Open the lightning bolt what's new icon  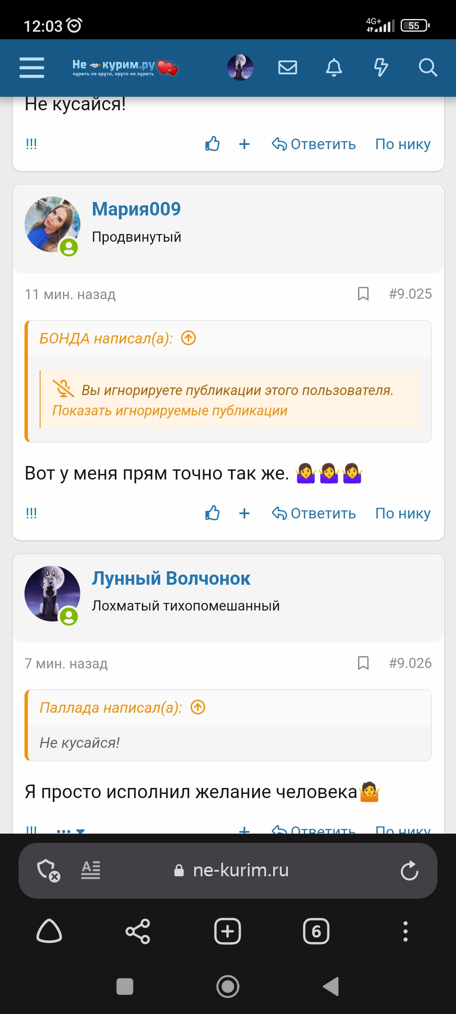click(381, 68)
